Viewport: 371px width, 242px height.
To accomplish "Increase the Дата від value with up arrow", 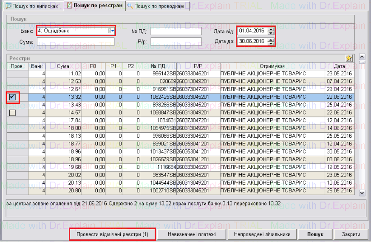I will click(x=272, y=29).
